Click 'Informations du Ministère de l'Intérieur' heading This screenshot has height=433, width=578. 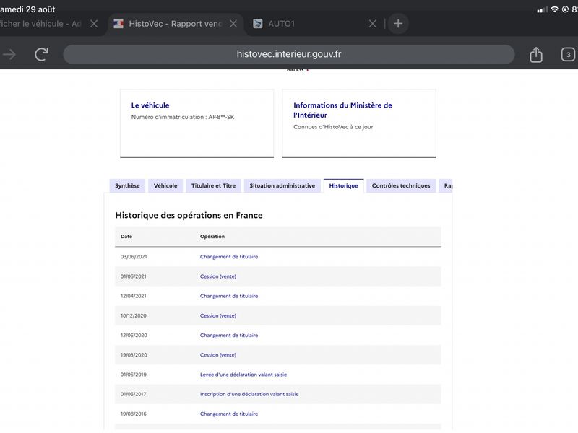coord(342,110)
